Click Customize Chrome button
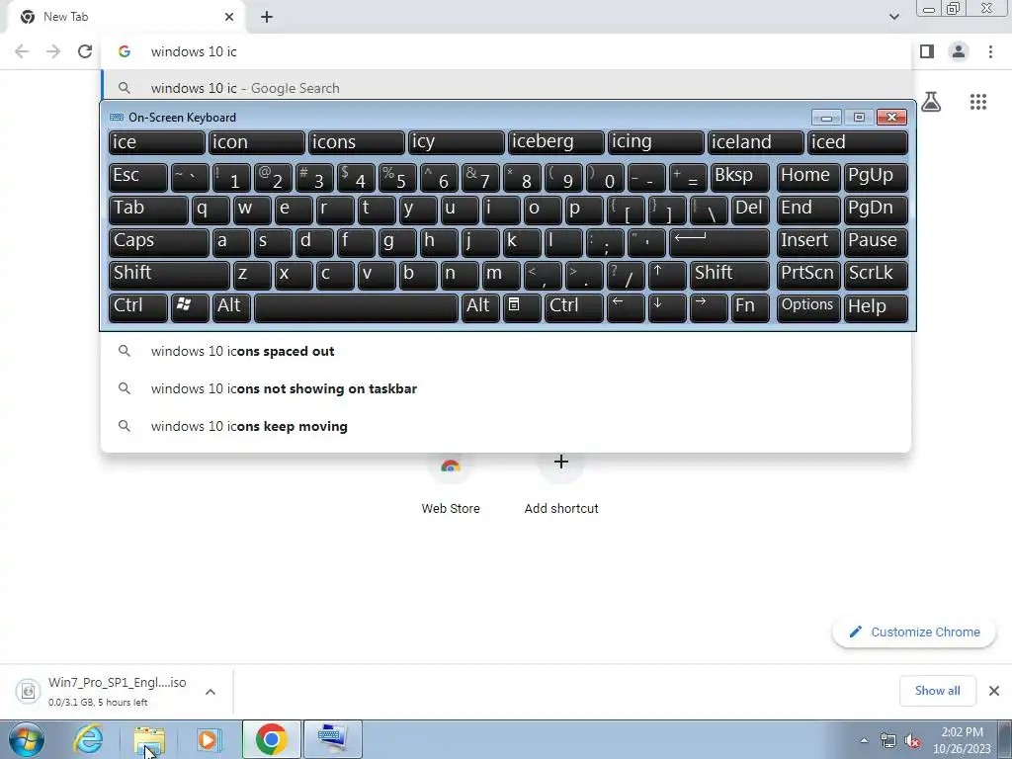 pyautogui.click(x=914, y=632)
